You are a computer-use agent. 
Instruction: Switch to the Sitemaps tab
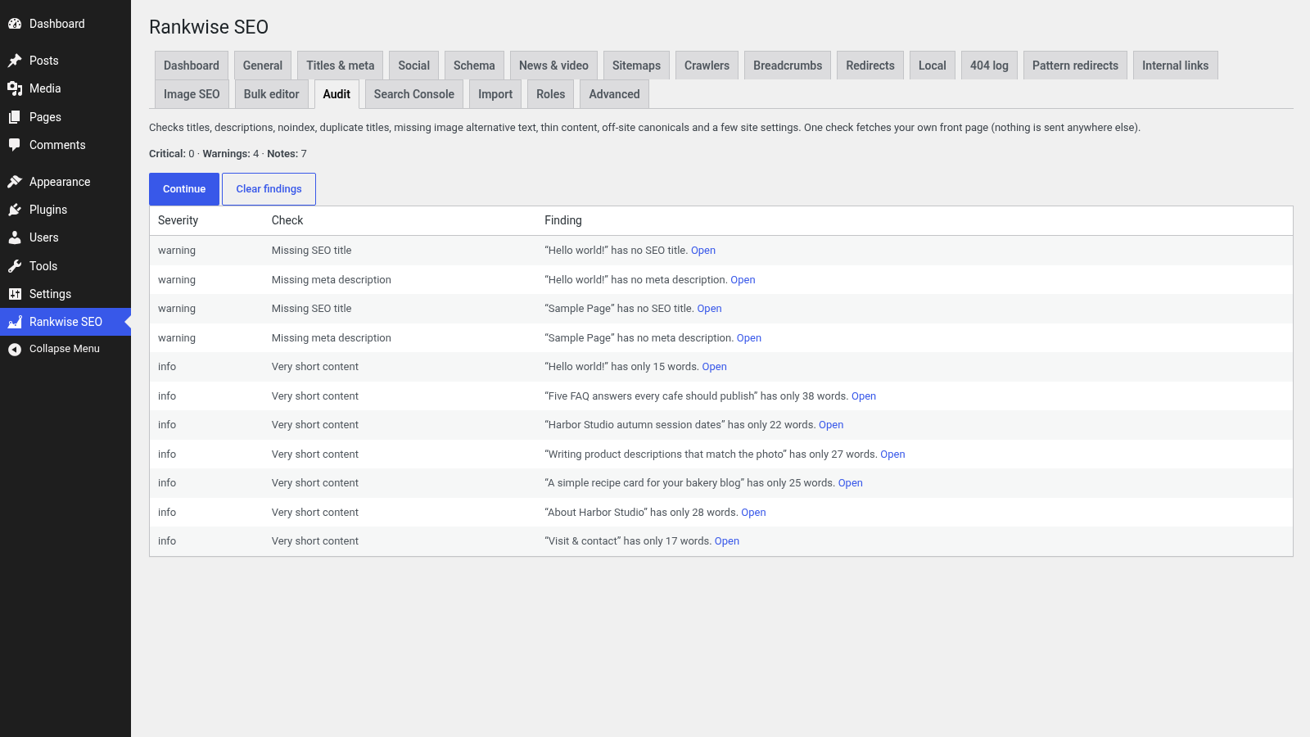636,66
